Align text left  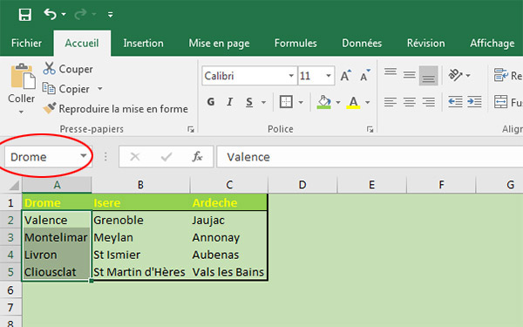[x=391, y=102]
